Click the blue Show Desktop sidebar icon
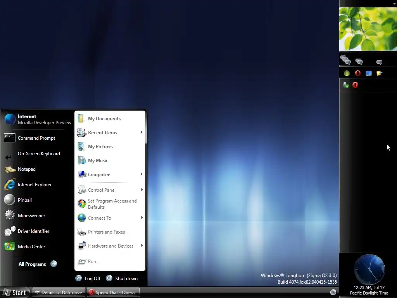The height and width of the screenshot is (298, 397). [x=369, y=73]
